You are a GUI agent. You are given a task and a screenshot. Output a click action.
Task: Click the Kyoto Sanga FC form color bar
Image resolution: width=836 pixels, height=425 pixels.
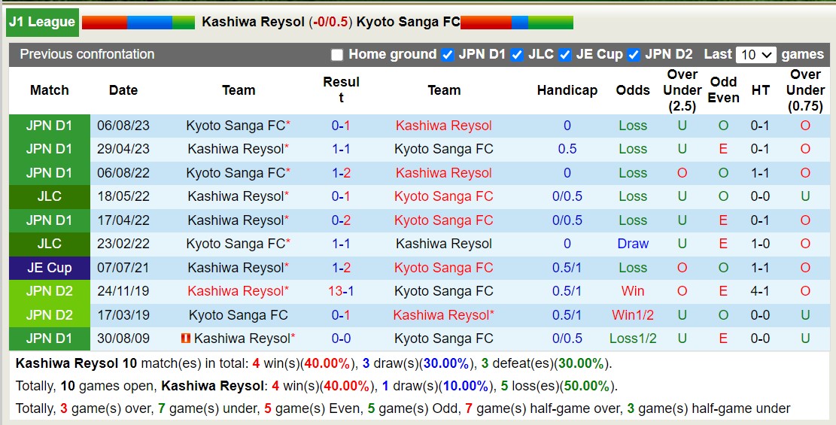tap(517, 23)
